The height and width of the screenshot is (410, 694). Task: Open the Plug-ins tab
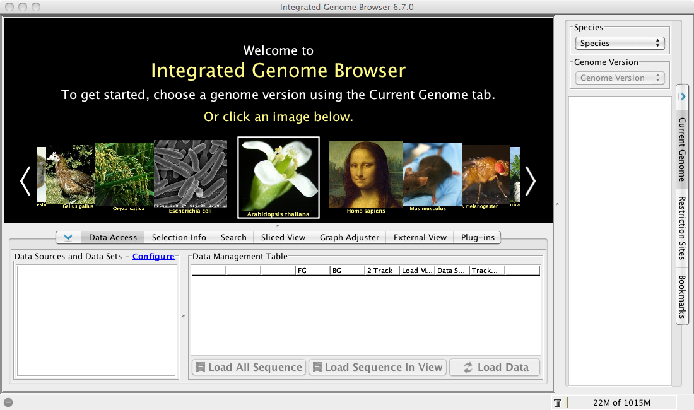pos(478,238)
